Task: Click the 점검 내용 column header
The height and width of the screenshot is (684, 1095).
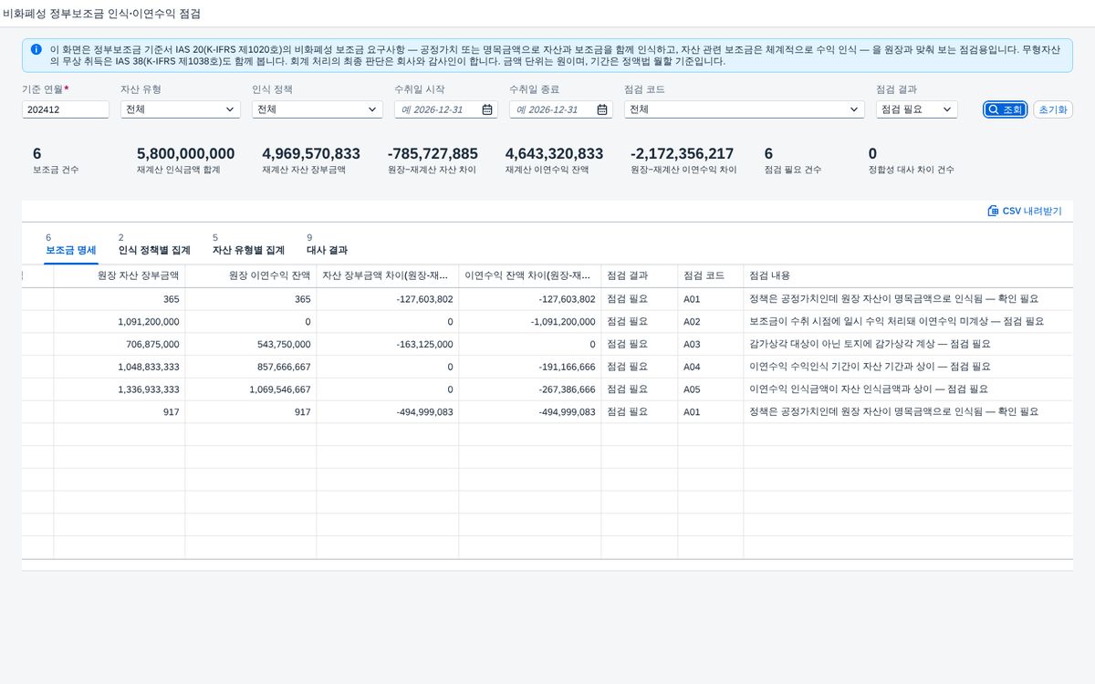Action: point(908,275)
